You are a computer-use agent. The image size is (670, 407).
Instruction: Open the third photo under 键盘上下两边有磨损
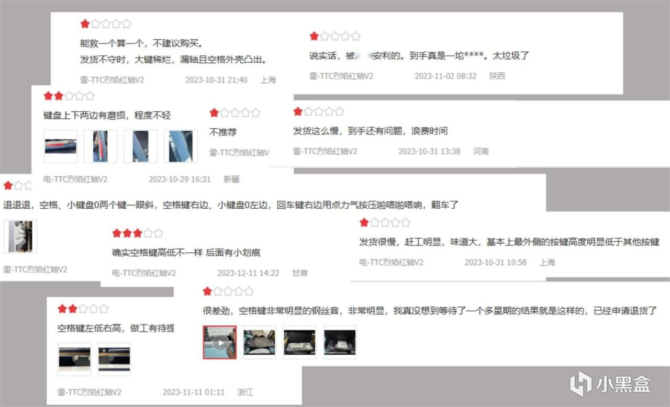click(140, 146)
